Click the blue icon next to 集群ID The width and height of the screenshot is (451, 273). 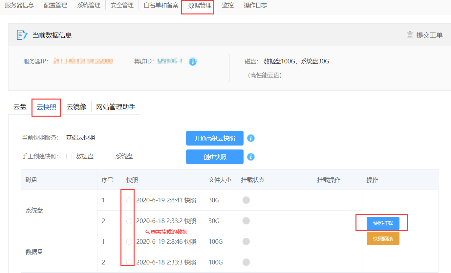pyautogui.click(x=193, y=61)
